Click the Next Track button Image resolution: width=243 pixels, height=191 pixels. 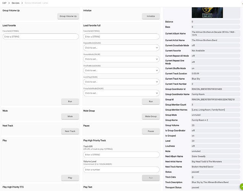pos(70,131)
